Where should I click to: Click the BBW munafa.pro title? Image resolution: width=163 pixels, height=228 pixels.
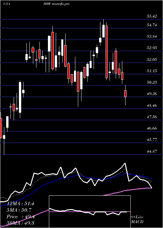(56, 4)
